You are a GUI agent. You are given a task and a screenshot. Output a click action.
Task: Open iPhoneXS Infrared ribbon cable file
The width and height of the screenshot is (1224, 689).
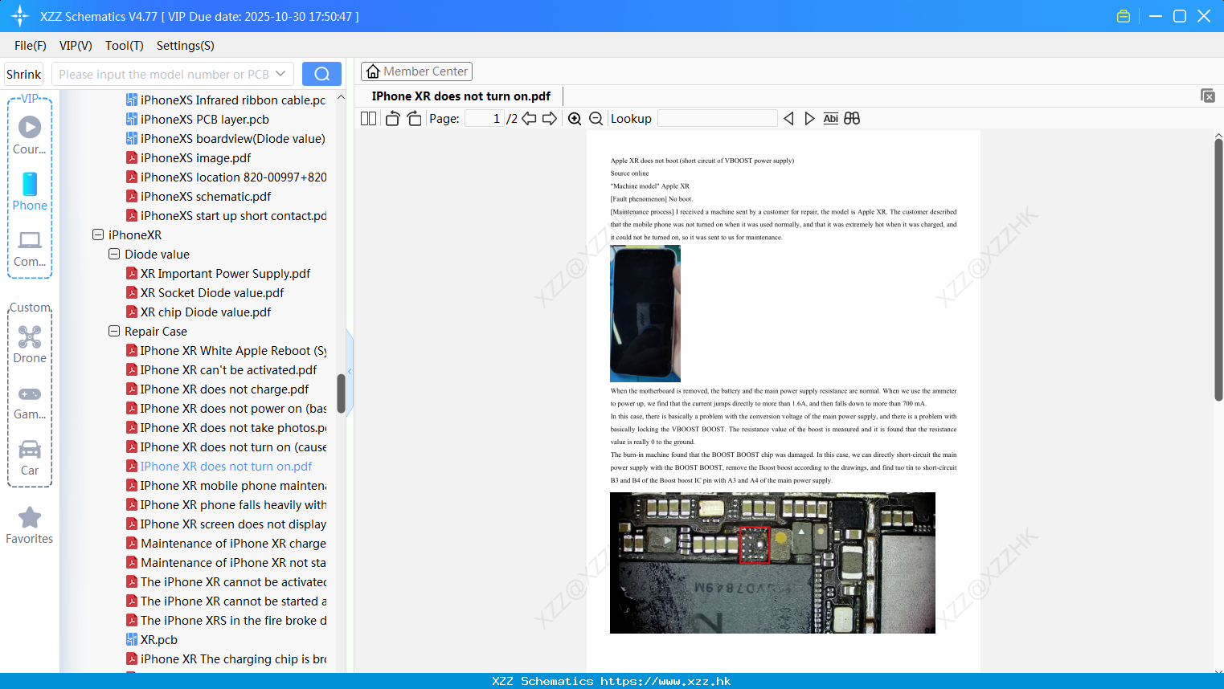pyautogui.click(x=226, y=100)
